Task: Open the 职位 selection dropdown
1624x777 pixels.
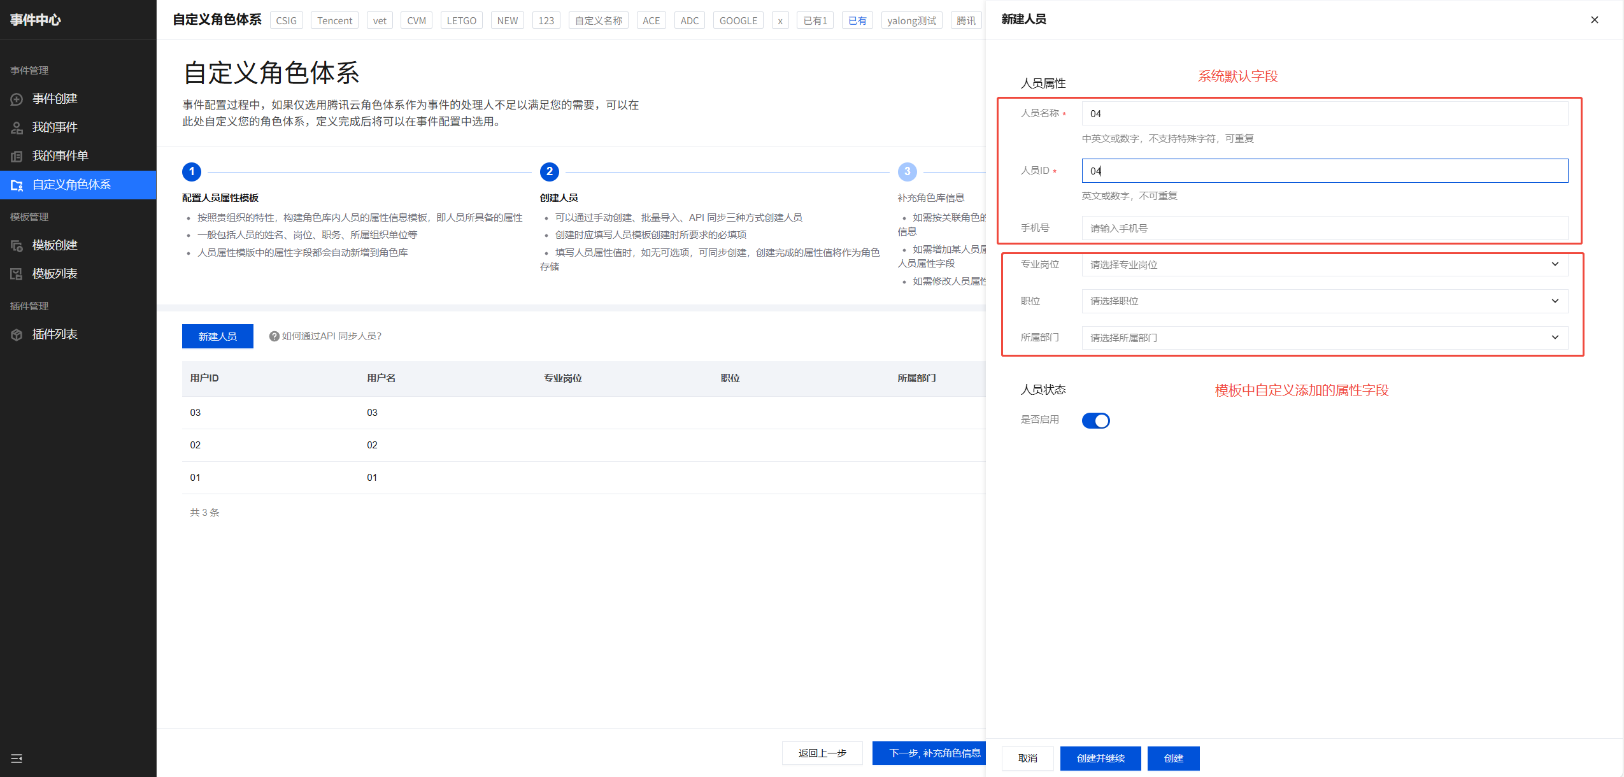Action: point(1325,301)
